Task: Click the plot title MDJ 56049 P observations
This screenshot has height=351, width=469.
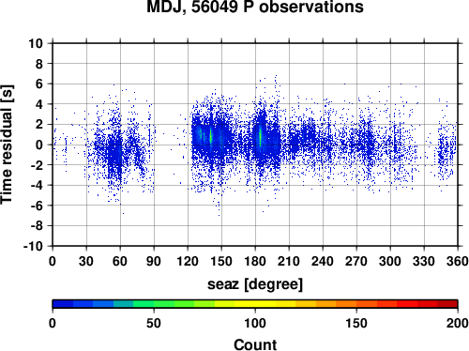Action: click(x=255, y=7)
